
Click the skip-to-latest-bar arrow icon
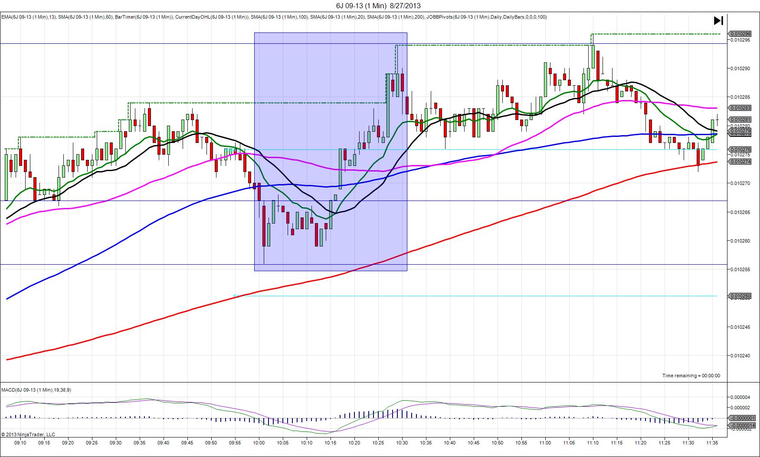(718, 21)
